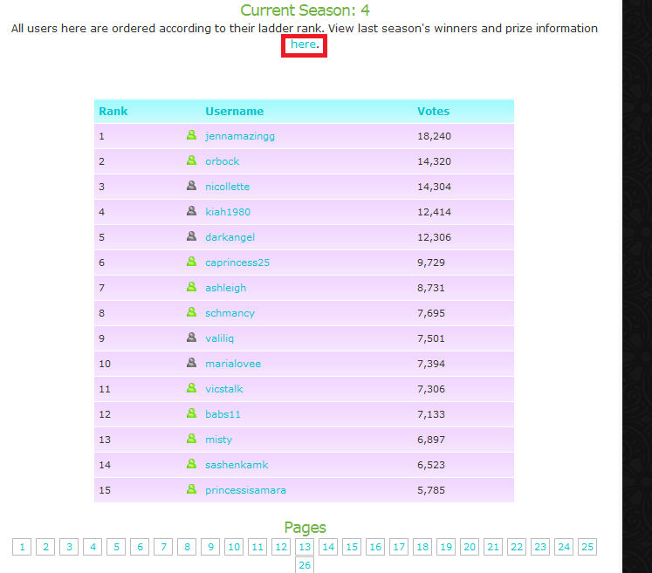
Task: Click the vote count 14,304
Action: click(x=434, y=187)
